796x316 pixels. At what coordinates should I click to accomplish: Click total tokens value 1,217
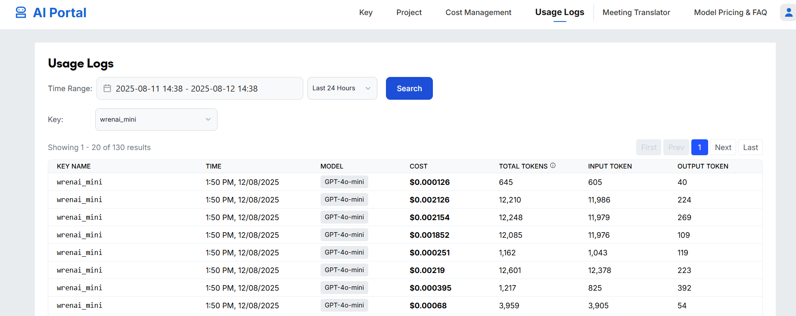click(507, 288)
